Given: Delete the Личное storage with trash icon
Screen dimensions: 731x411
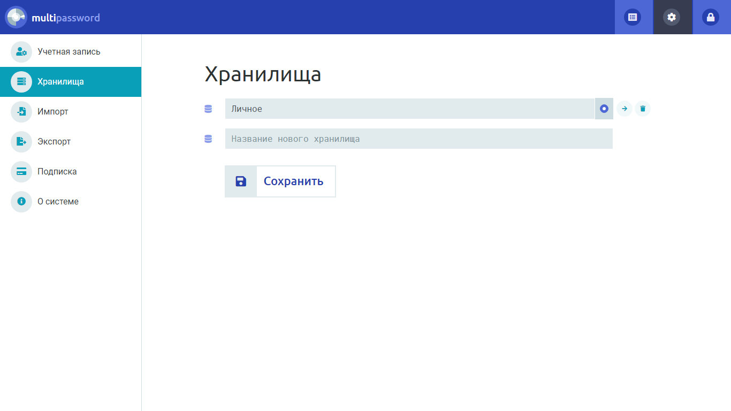Looking at the screenshot, I should pyautogui.click(x=643, y=109).
